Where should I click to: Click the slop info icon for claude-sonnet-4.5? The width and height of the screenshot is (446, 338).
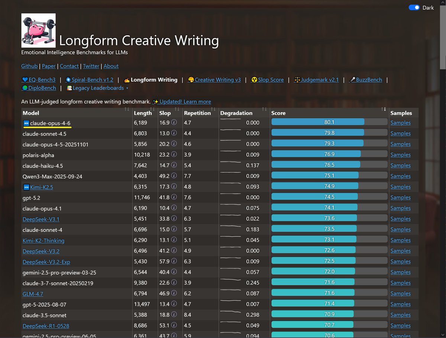click(x=174, y=133)
